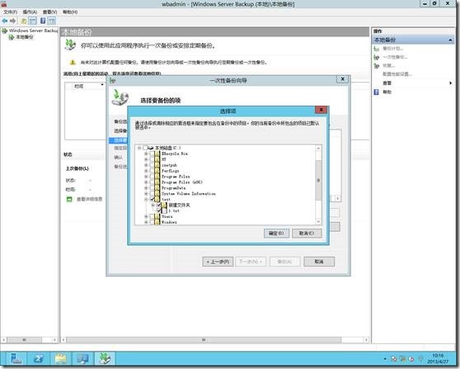Click tree list scrollbar up arrow
This screenshot has height=369, width=460.
(x=318, y=149)
